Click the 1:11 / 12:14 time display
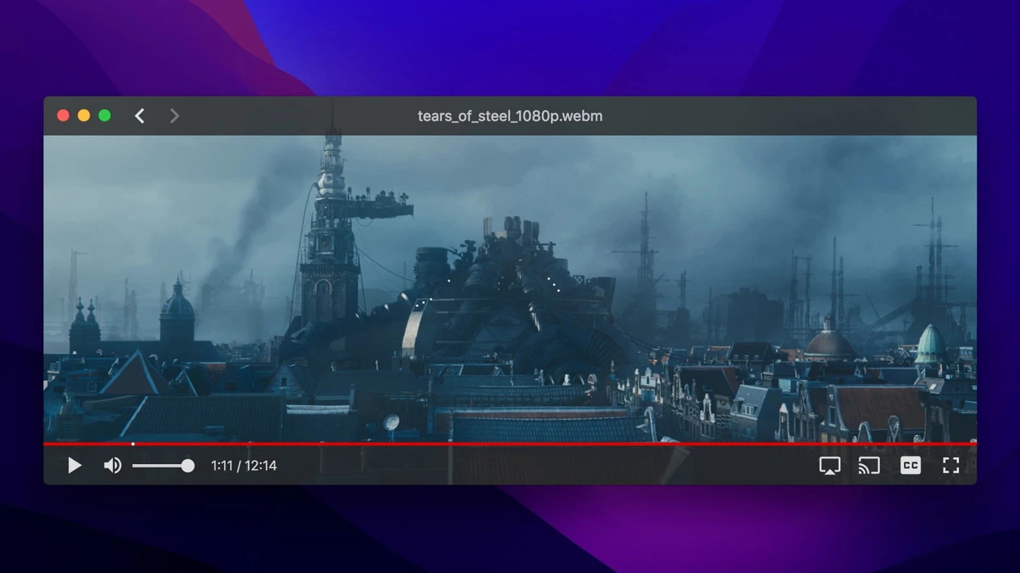Image resolution: width=1020 pixels, height=573 pixels. [244, 466]
